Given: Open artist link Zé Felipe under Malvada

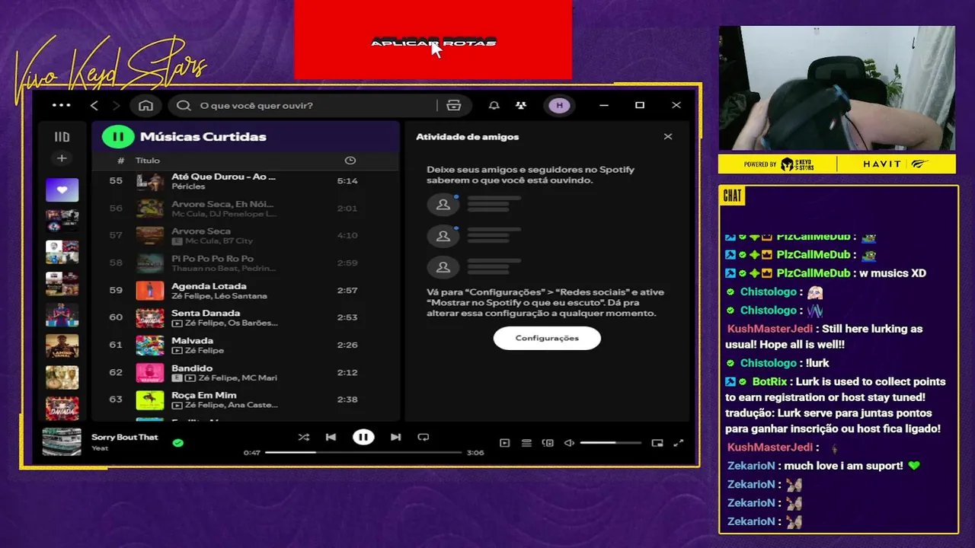Looking at the screenshot, I should 204,351.
